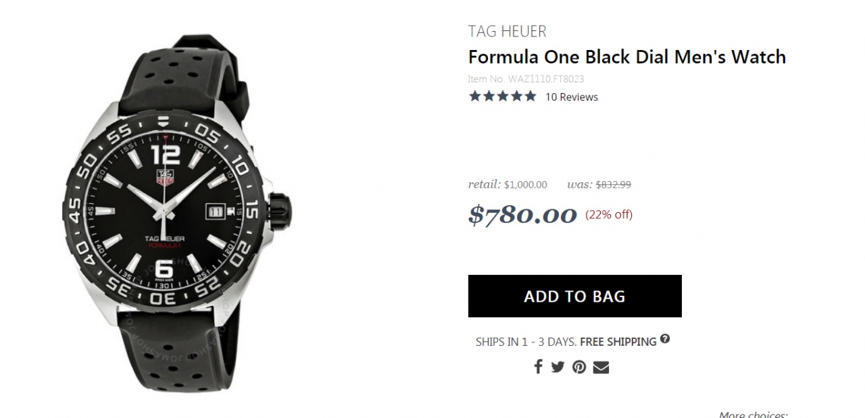Open the 10 Reviews link
Screen dimensions: 865x418
click(571, 97)
